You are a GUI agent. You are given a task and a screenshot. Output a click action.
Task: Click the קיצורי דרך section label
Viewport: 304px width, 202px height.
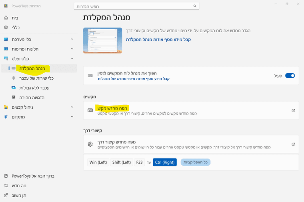coord(93,131)
